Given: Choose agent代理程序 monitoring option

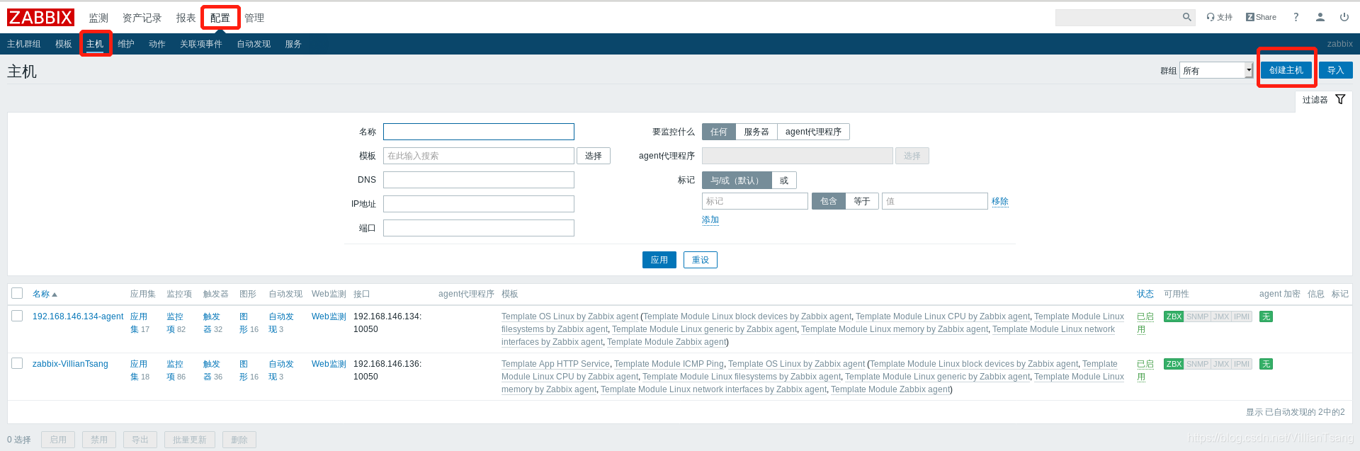Looking at the screenshot, I should [x=813, y=132].
